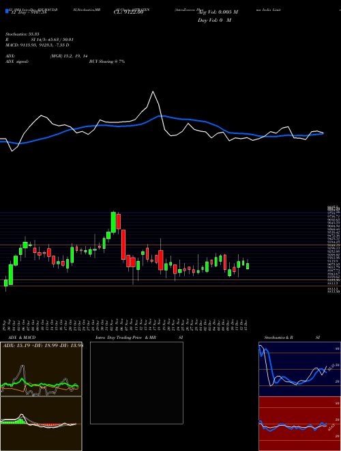Click the 'Day Vol: 0 M' text
Image resolution: width=341 pixels, height=451 pixels.
214,20
